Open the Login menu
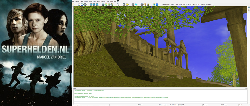 94,1
